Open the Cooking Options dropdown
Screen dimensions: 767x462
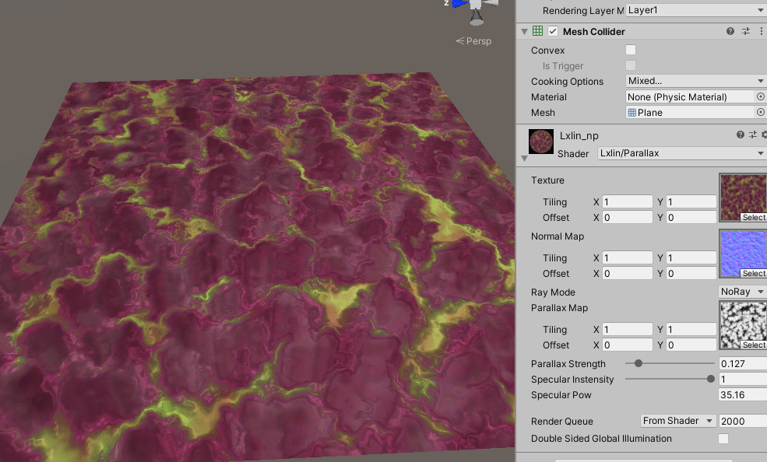(x=695, y=81)
